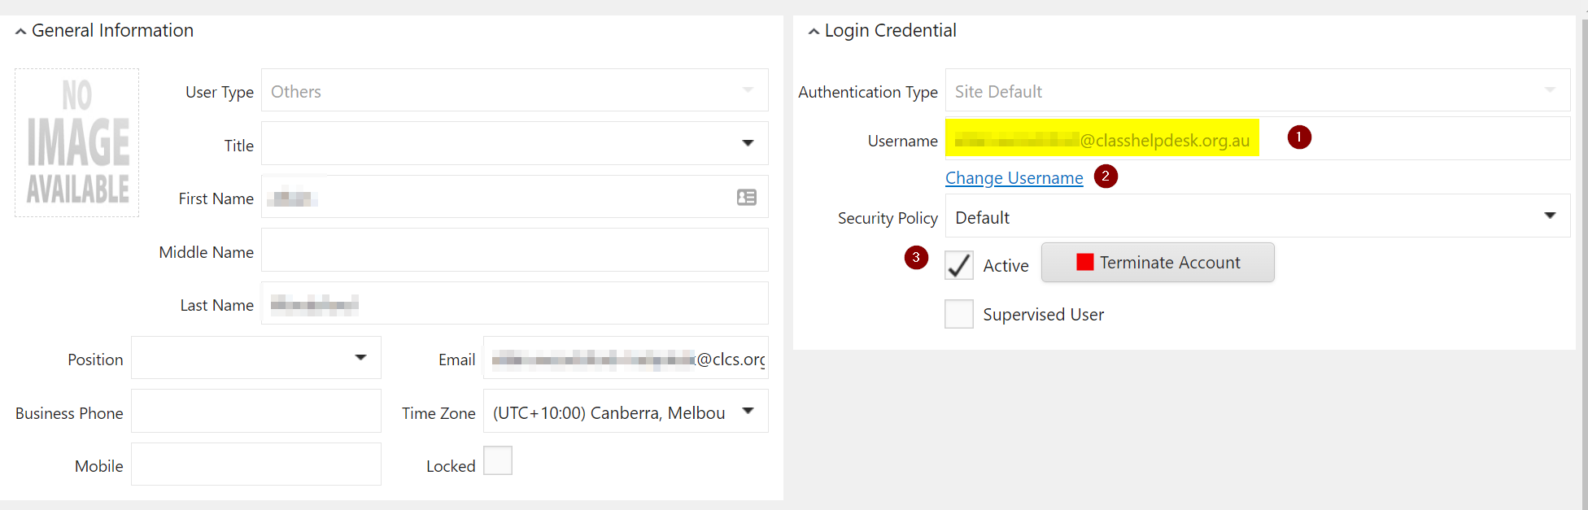Click the Terminate Account button
The height and width of the screenshot is (510, 1588).
click(1157, 262)
